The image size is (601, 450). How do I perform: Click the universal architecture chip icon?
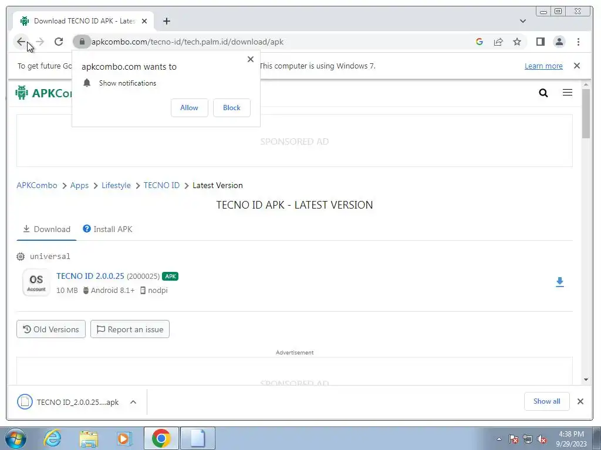(21, 257)
